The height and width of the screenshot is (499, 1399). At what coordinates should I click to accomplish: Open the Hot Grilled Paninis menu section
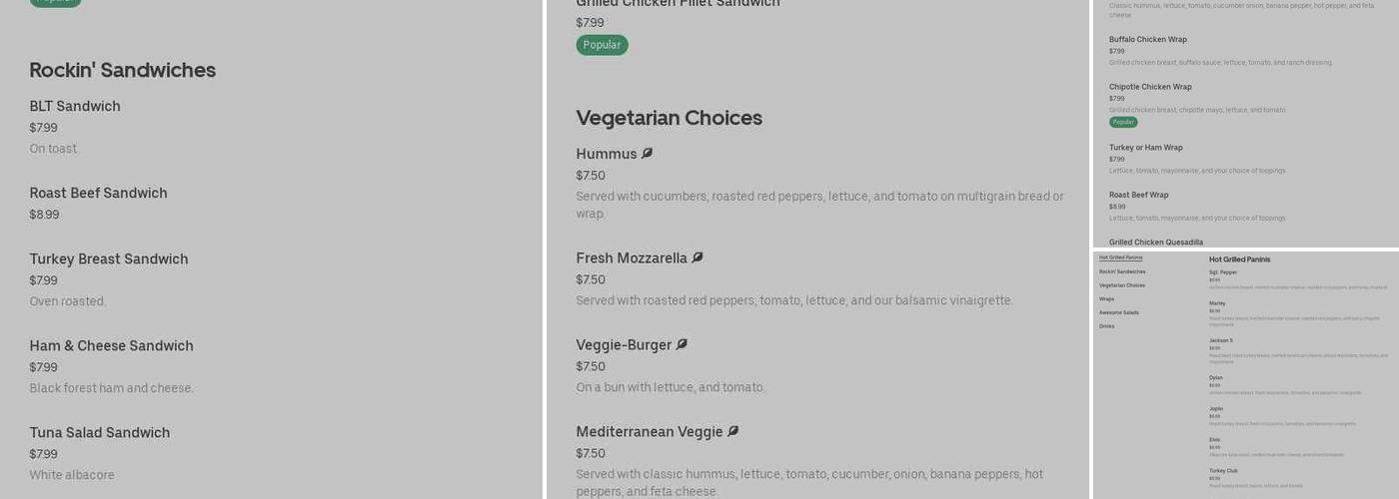[1120, 257]
